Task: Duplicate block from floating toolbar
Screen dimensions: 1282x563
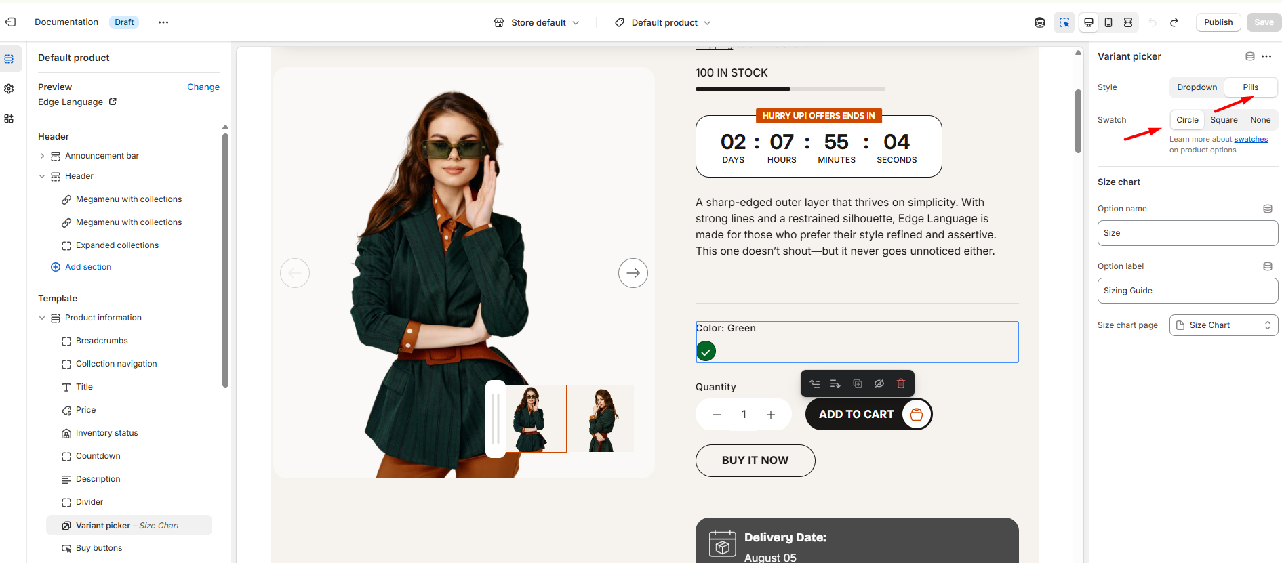Action: [858, 383]
